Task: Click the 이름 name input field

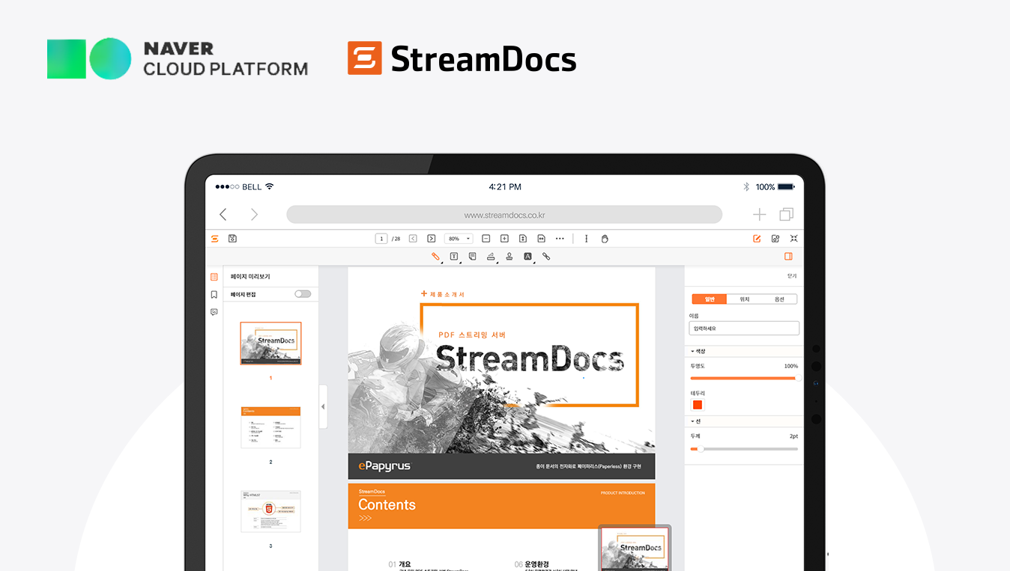Action: tap(744, 329)
